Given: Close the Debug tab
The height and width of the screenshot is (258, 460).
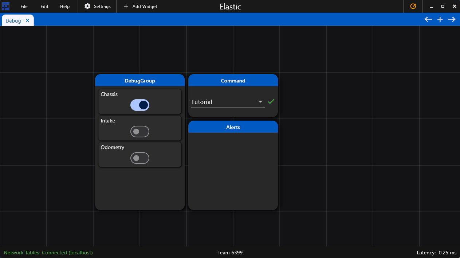Looking at the screenshot, I should [x=27, y=20].
